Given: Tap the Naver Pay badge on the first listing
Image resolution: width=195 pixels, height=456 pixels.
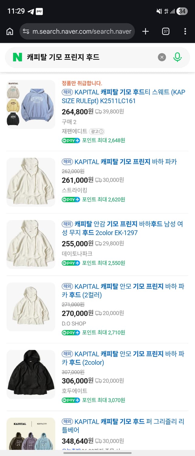Looking at the screenshot, I should pyautogui.click(x=71, y=140).
